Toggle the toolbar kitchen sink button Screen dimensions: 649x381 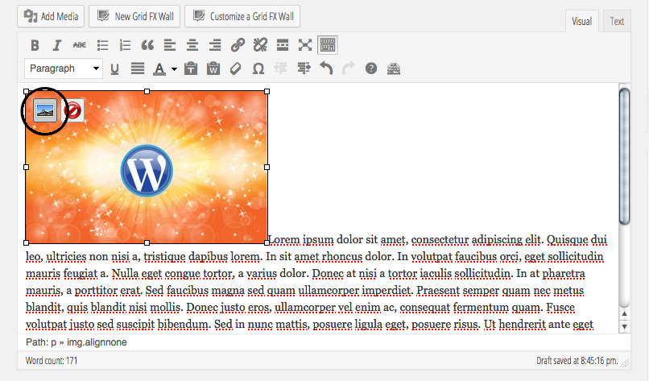click(x=327, y=45)
